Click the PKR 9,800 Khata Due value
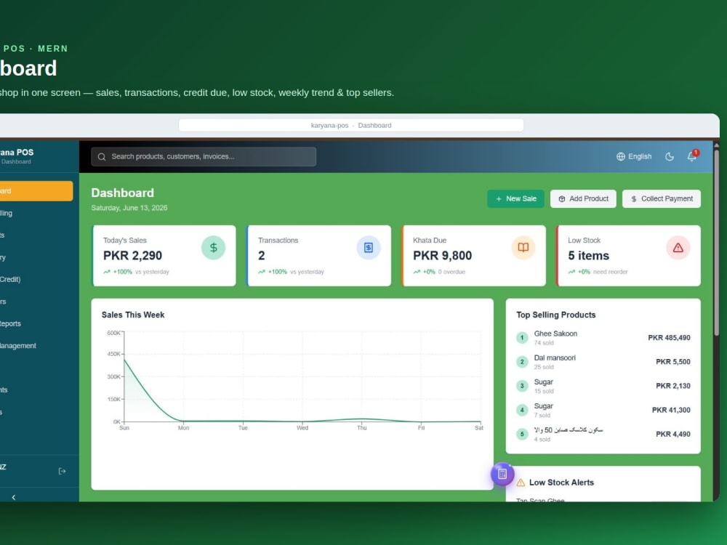Viewport: 727px width, 545px height. click(442, 256)
